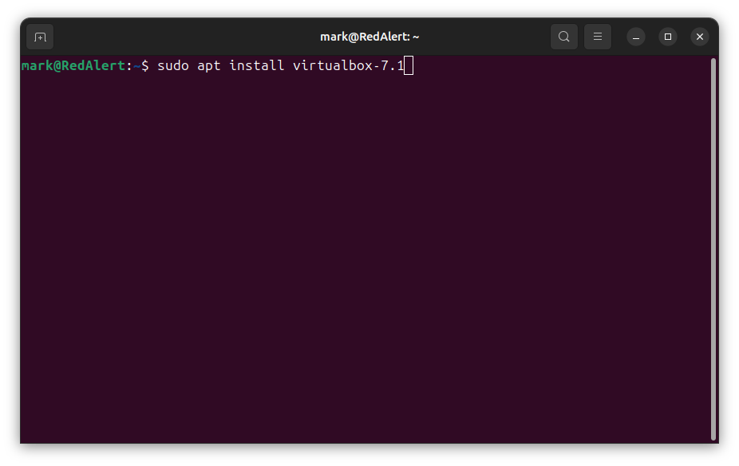Click the username mark in the prompt
The image size is (739, 466).
[x=37, y=66]
